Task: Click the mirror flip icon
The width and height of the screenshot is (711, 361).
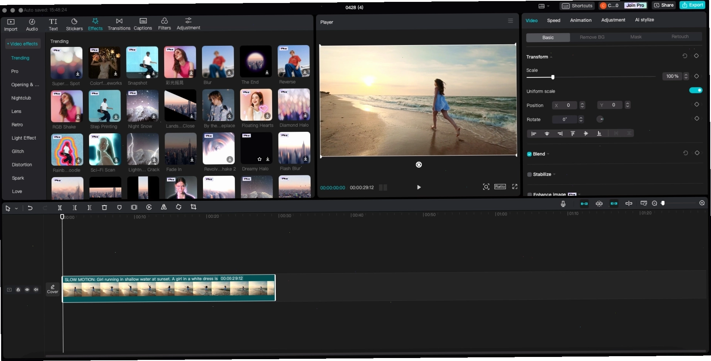Action: coord(164,207)
